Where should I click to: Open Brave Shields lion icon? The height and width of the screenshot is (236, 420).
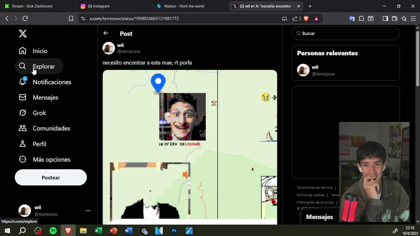(306, 19)
